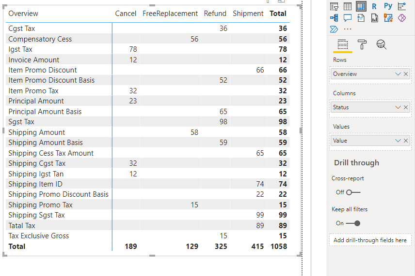
Task: Click the Igst Tax Cancel value 78
Action: click(x=133, y=49)
